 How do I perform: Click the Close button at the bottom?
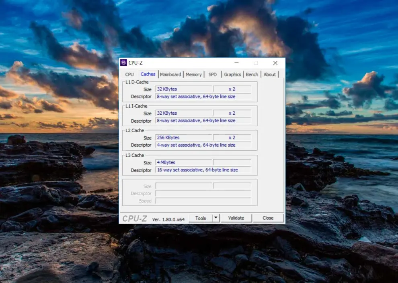pos(268,218)
